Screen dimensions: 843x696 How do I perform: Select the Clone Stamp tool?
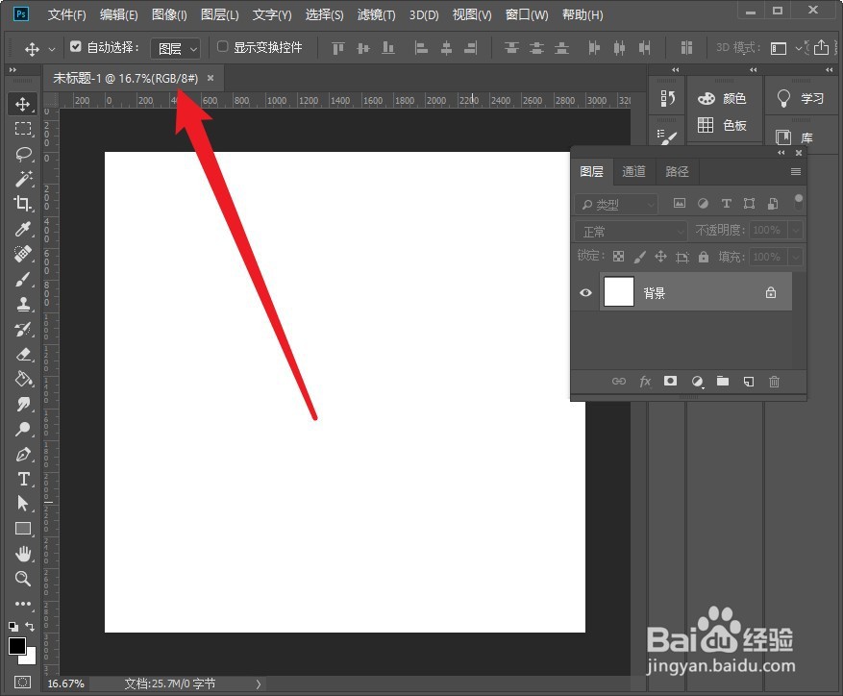tap(22, 304)
